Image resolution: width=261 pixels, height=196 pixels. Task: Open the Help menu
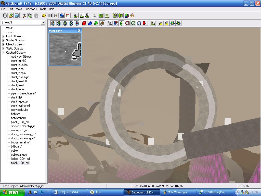click(51, 9)
